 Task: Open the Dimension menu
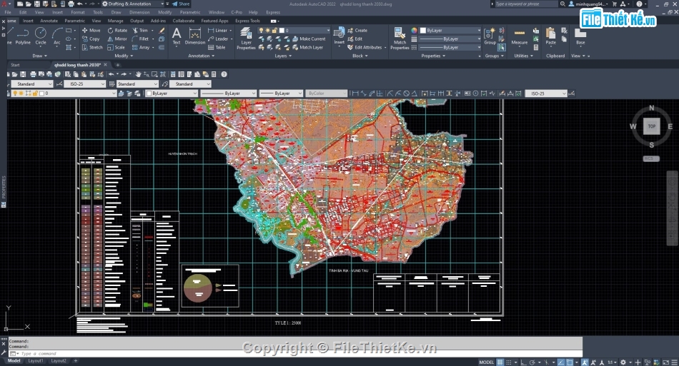139,12
